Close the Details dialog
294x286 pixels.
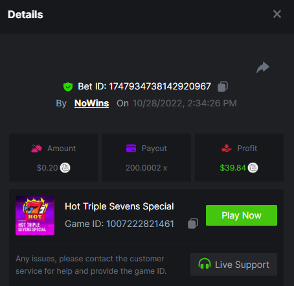click(277, 14)
